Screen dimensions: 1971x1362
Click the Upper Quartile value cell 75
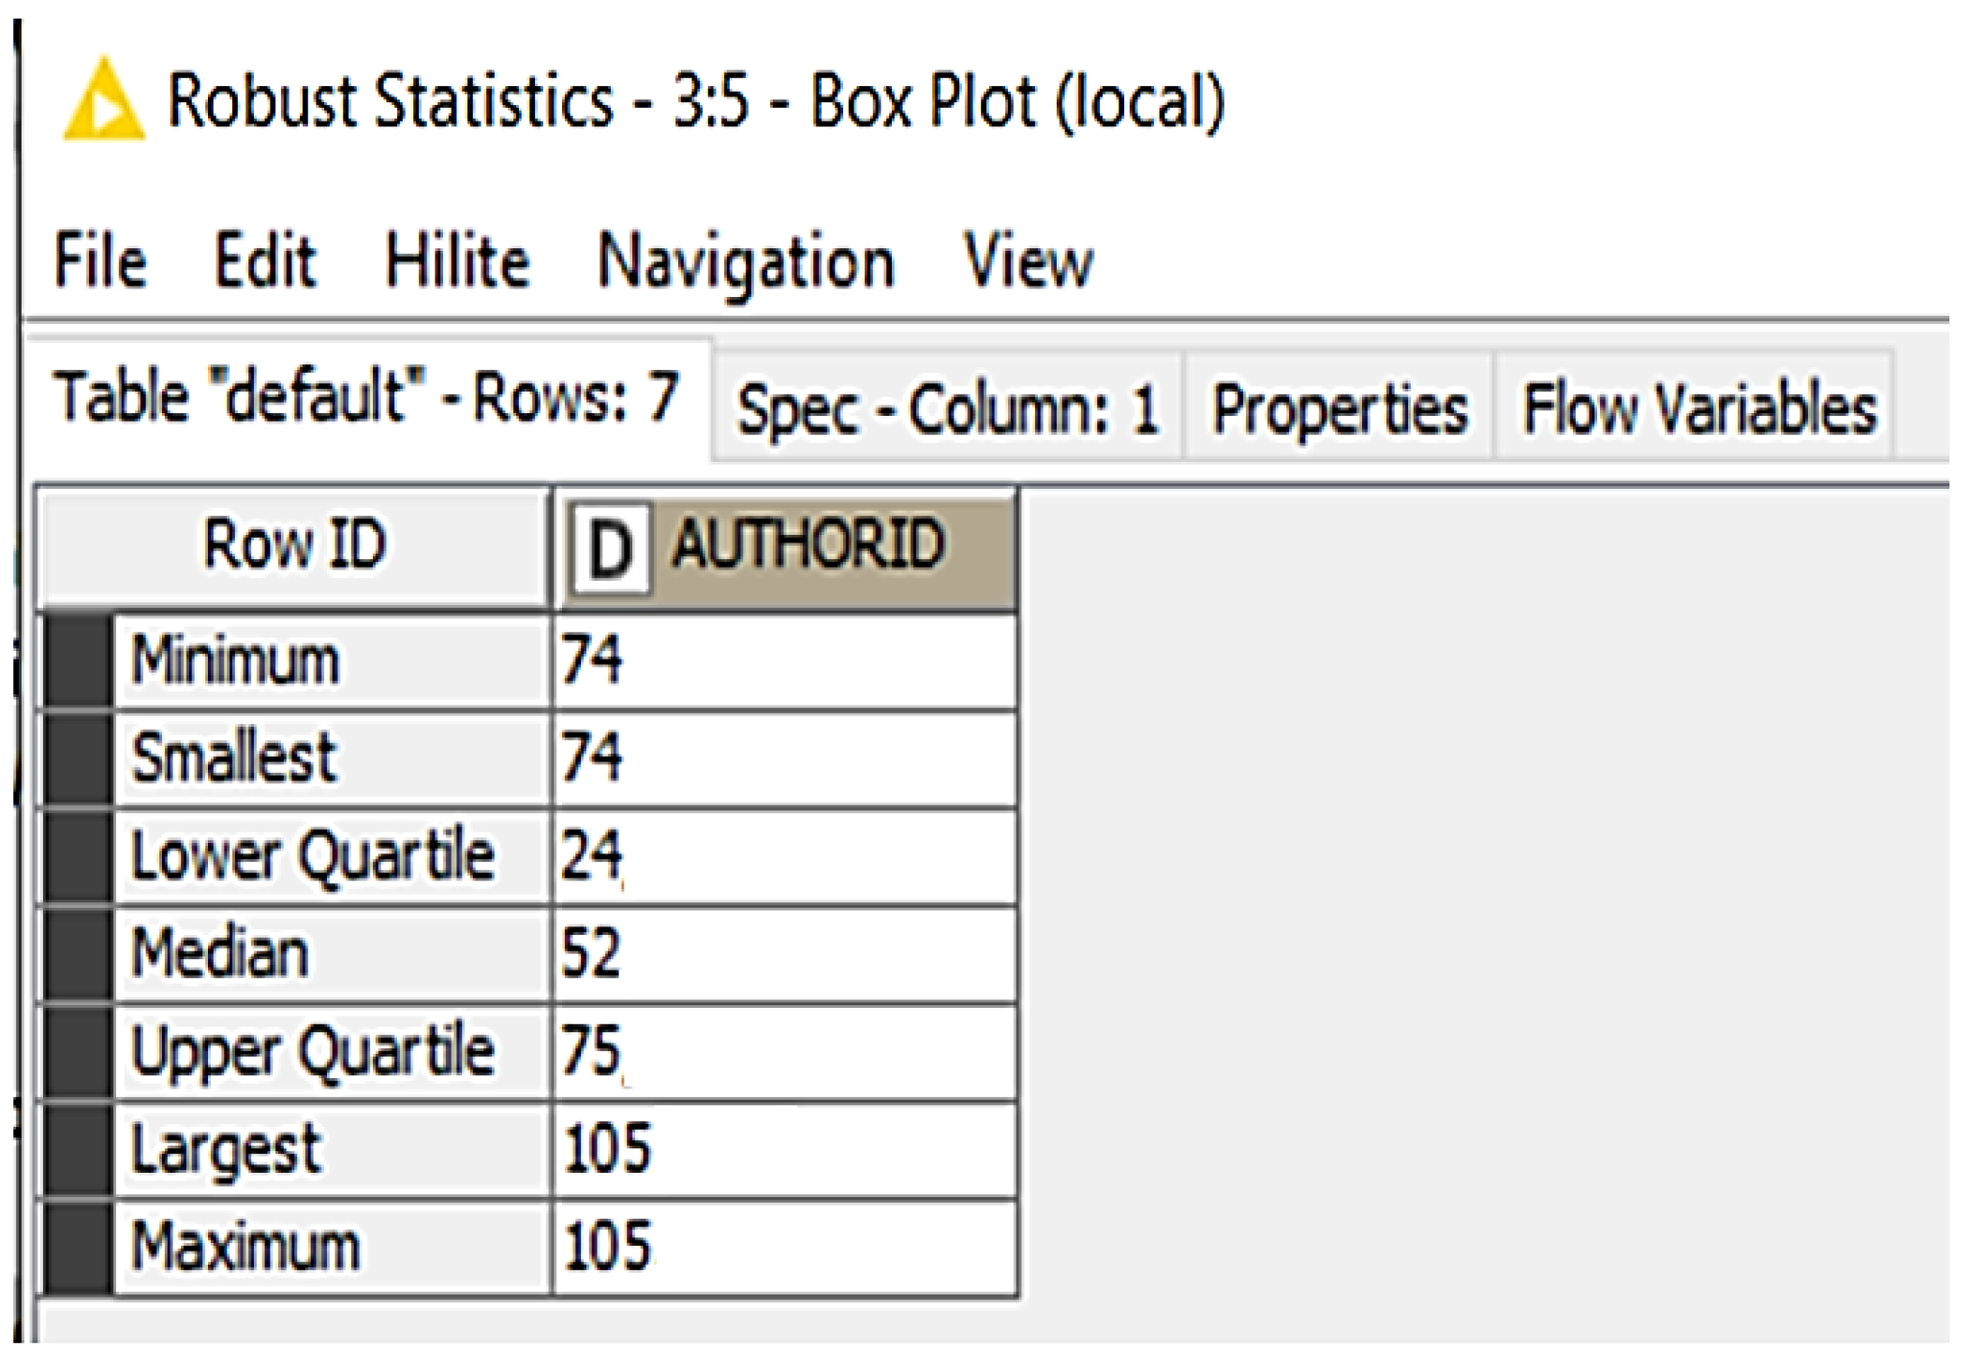tap(783, 1051)
